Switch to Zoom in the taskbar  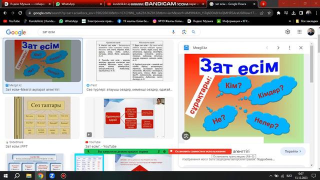(52, 175)
